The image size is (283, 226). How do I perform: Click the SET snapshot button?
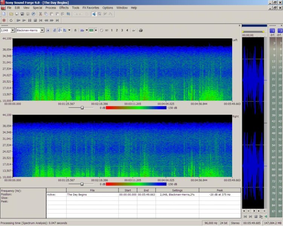[x=107, y=30]
